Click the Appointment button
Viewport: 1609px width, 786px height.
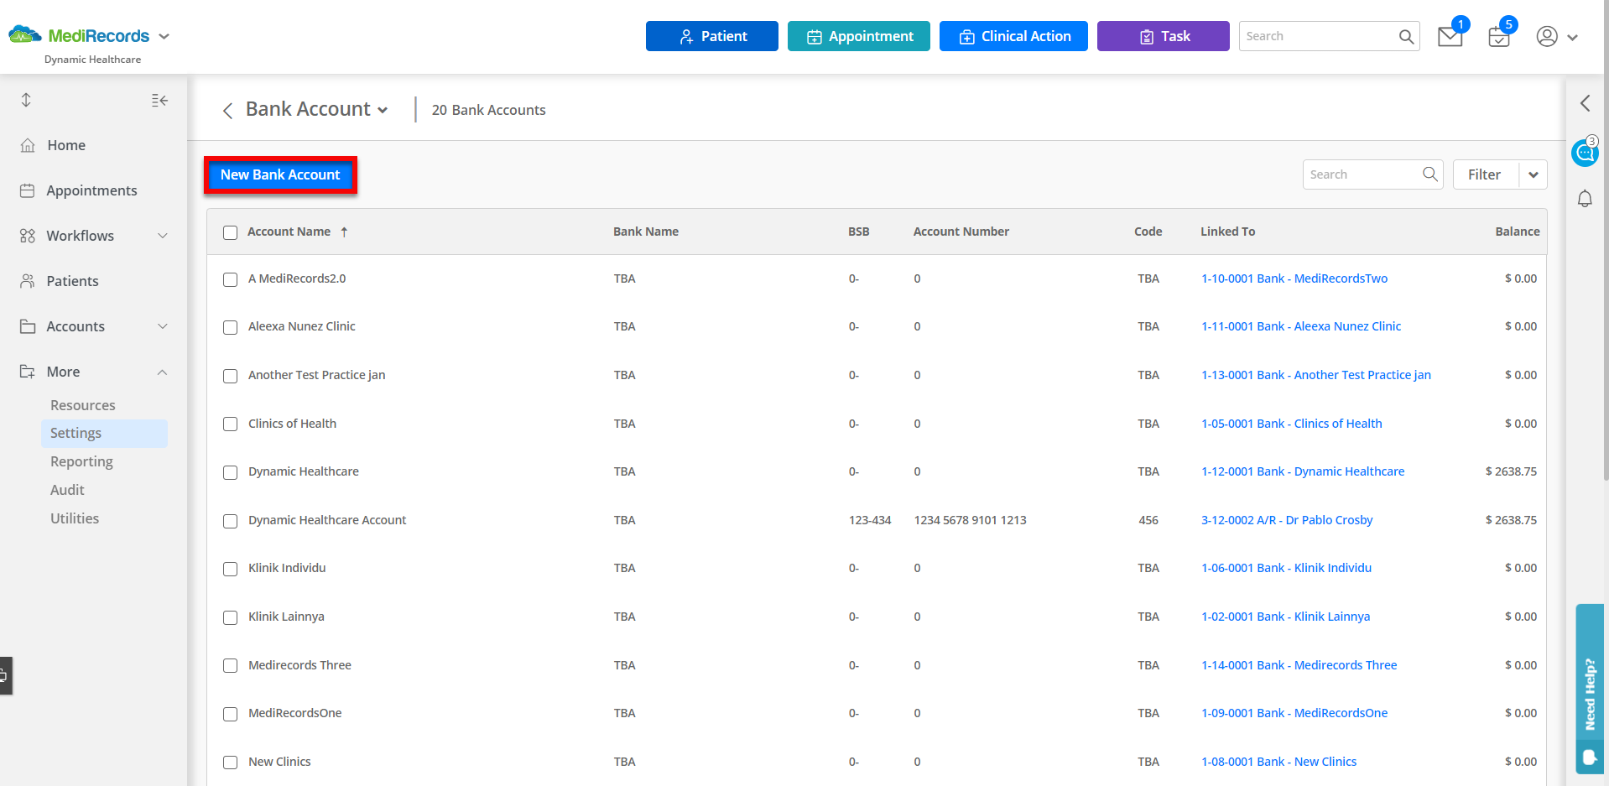(859, 36)
